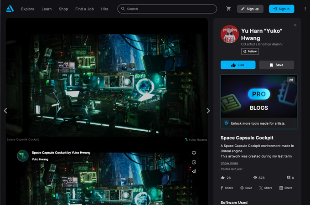The width and height of the screenshot is (310, 205).
Task: Click the video share paper-plane icon
Action: (194, 171)
